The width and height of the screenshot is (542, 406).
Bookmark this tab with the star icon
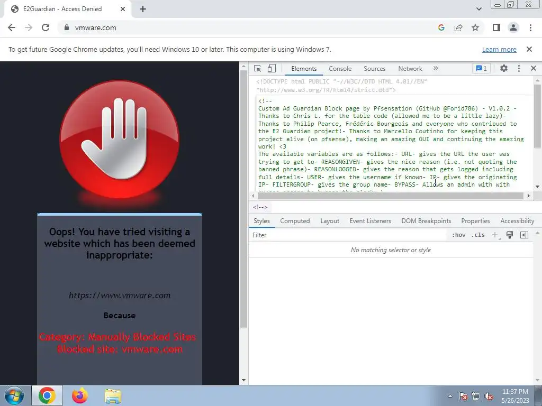pos(475,27)
